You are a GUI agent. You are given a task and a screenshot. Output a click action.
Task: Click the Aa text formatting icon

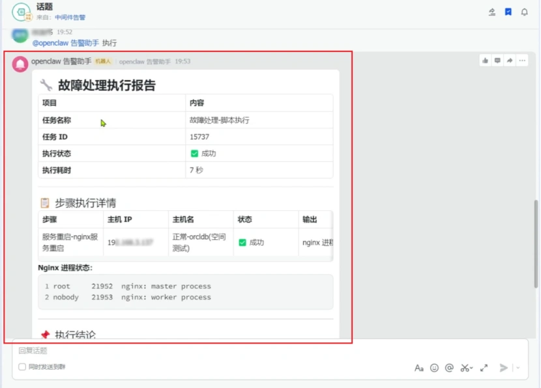(420, 368)
